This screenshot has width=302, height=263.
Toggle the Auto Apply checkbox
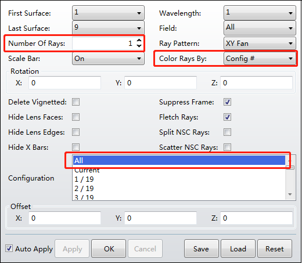pyautogui.click(x=9, y=248)
